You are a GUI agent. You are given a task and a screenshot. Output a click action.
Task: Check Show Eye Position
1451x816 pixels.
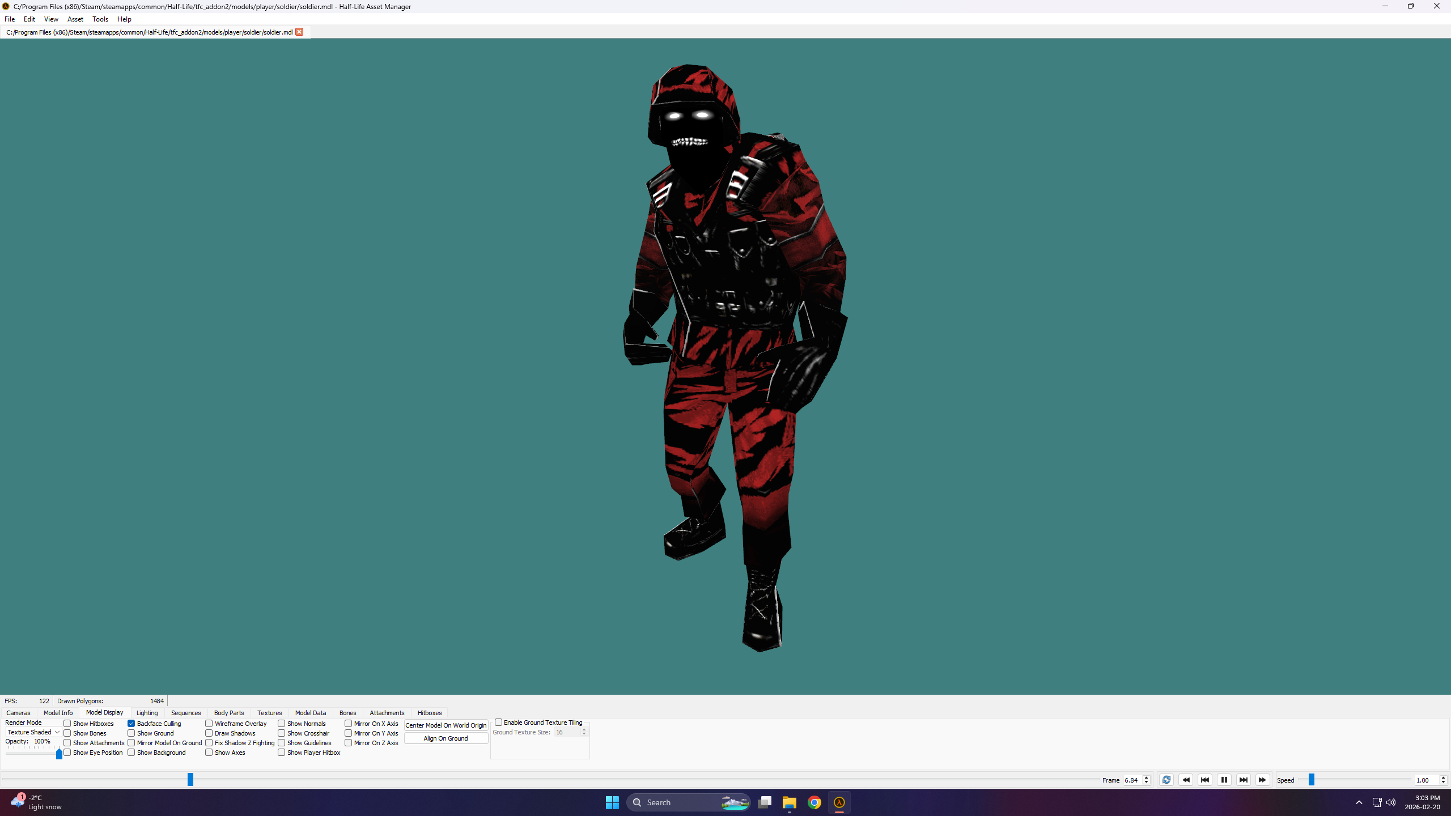coord(67,753)
